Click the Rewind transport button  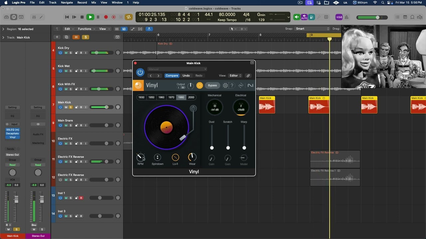pos(67,17)
